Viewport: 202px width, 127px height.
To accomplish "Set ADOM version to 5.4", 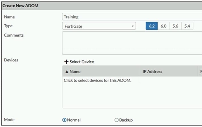I will pyautogui.click(x=187, y=26).
